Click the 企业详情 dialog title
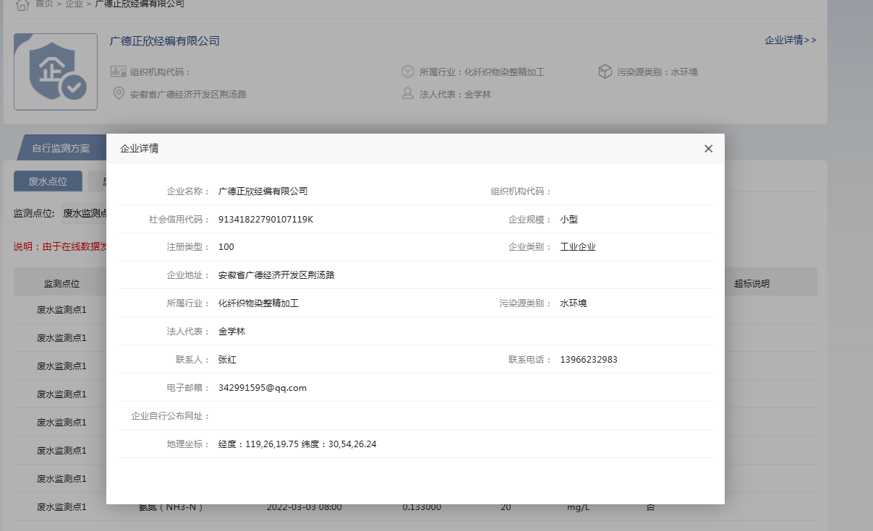Image resolution: width=873 pixels, height=531 pixels. point(140,148)
